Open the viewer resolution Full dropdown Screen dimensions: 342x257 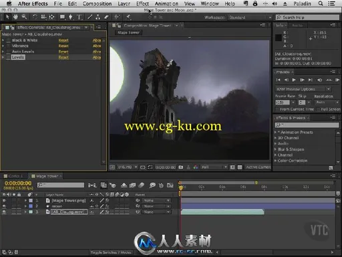coord(214,167)
